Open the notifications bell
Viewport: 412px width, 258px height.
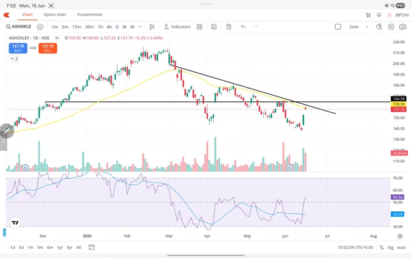[x=379, y=15]
